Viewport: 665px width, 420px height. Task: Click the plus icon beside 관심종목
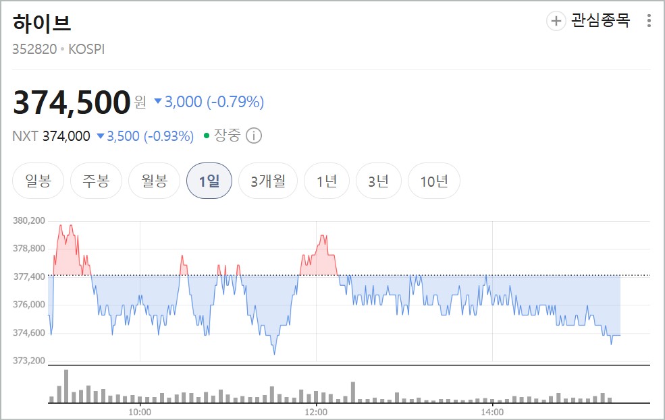(x=555, y=21)
